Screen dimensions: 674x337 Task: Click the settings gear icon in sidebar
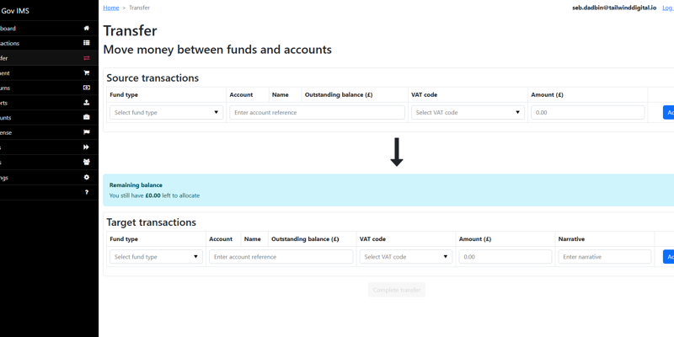(x=86, y=178)
